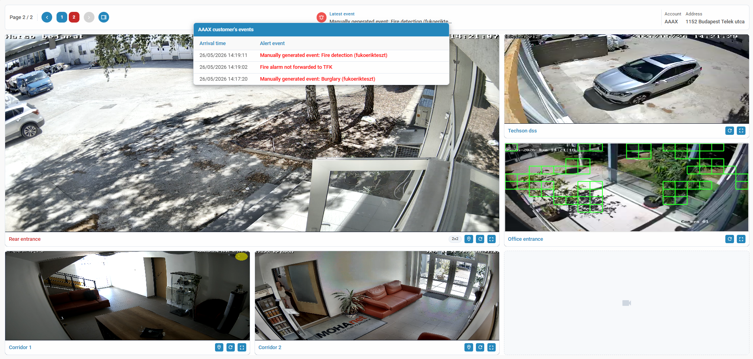The width and height of the screenshot is (753, 359).
Task: Click the red alarm bell icon
Action: (x=321, y=17)
